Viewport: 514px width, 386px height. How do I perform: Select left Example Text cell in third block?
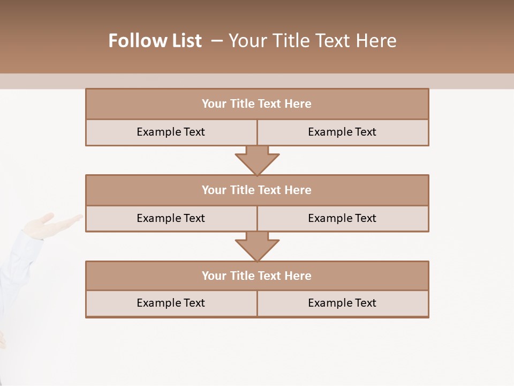[x=171, y=303]
